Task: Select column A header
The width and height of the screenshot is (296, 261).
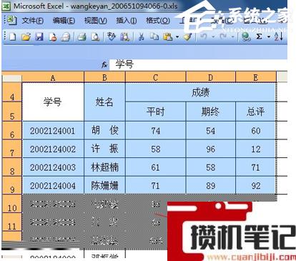Action: pyautogui.click(x=53, y=77)
